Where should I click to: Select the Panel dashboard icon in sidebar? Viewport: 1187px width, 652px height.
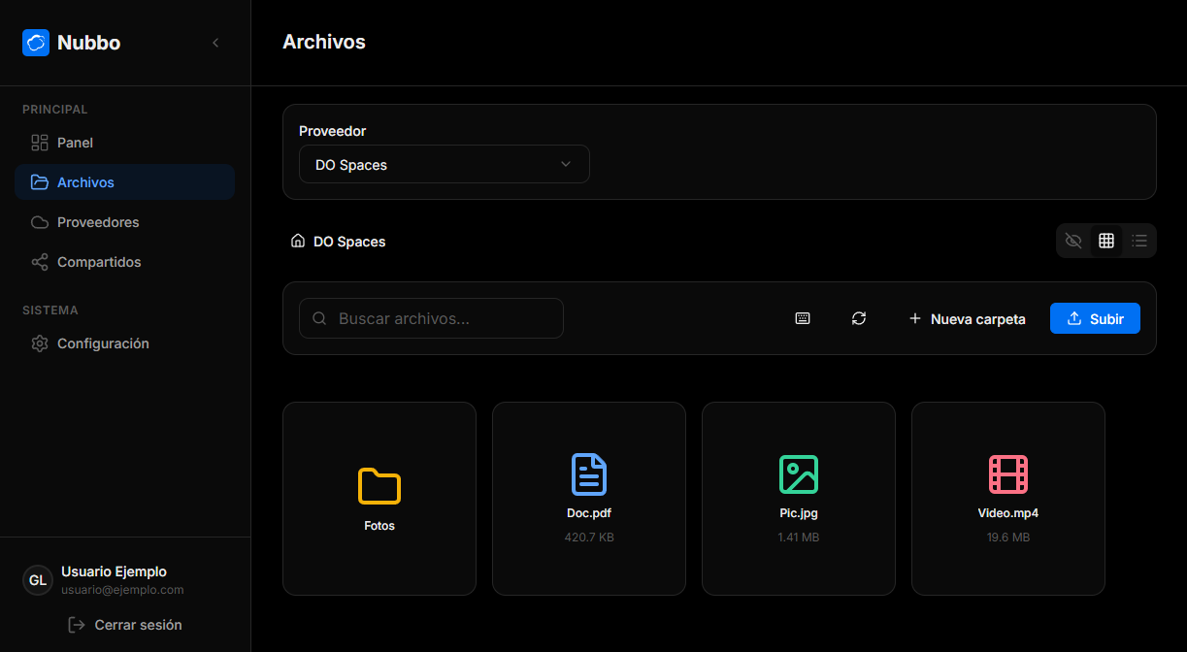[x=39, y=142]
